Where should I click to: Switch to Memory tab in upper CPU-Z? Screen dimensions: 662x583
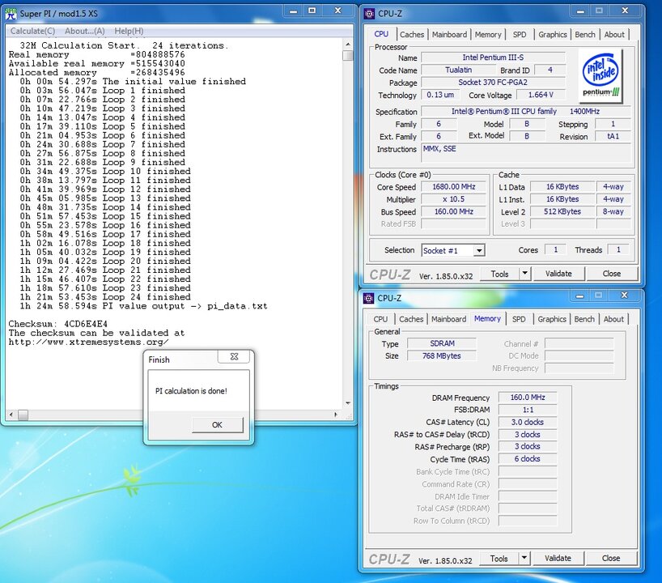tap(488, 35)
